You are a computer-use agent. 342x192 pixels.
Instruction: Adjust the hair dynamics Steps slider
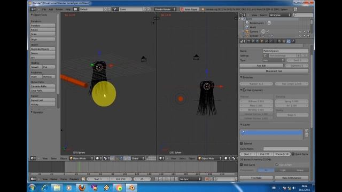coord(292,115)
